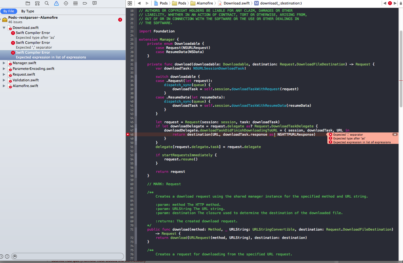Select the Pods-restparser-Alamofire target row
Viewport: 403px width, 263px height.
click(x=63, y=20)
